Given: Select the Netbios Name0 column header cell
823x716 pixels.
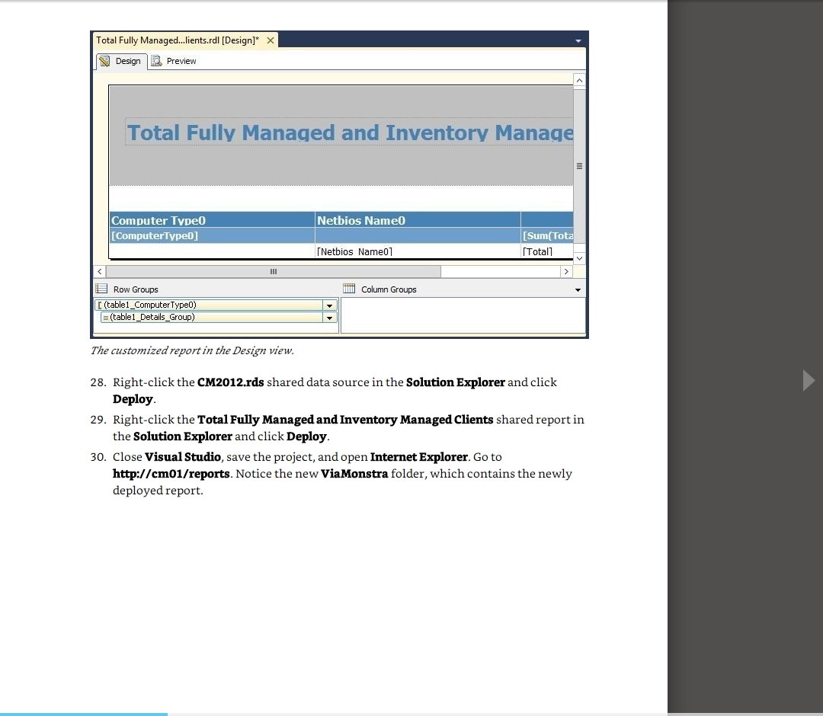Looking at the screenshot, I should (x=417, y=220).
